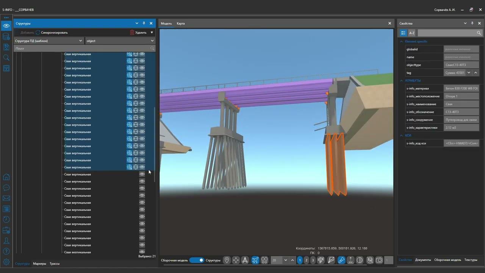Viewport: 485px width, 273px height.
Task: Switch to the Карта tab
Action: (x=181, y=24)
